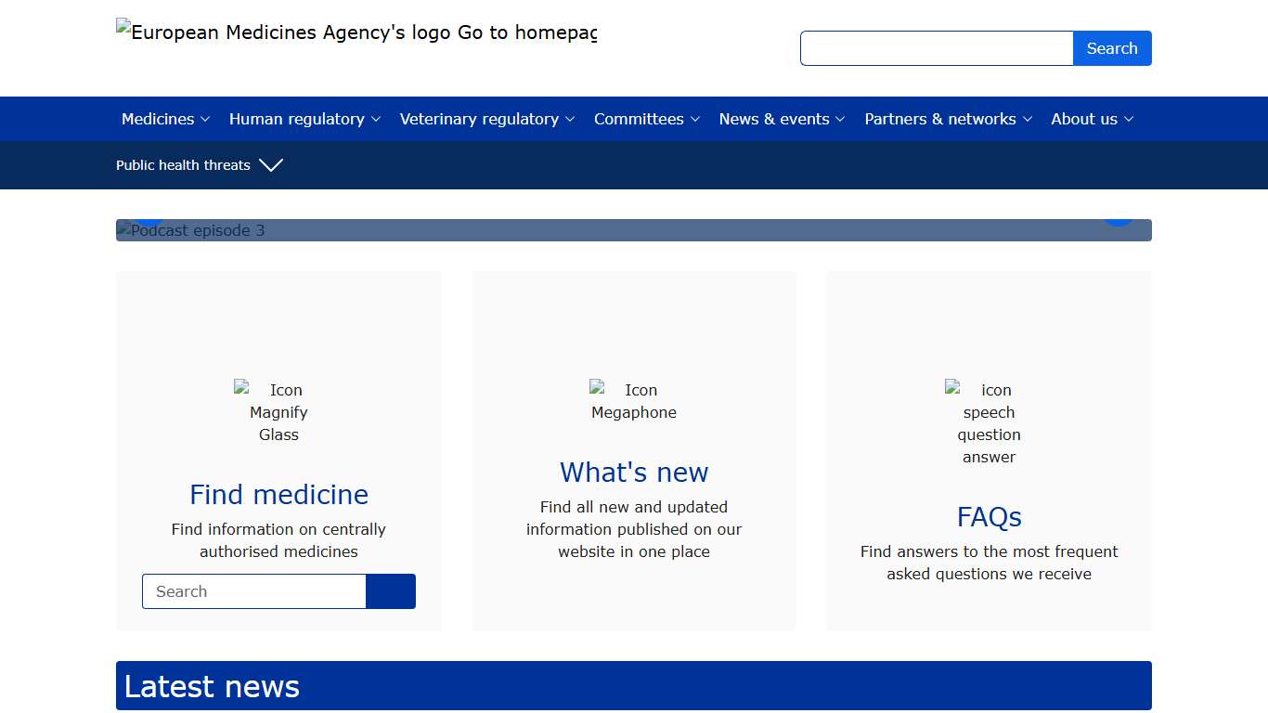
Task: Click the speech question answer icon on FAQs card
Action: [990, 423]
